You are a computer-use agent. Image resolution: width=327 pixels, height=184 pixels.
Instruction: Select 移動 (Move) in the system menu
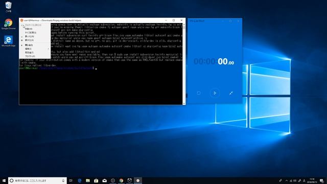click(x=35, y=29)
